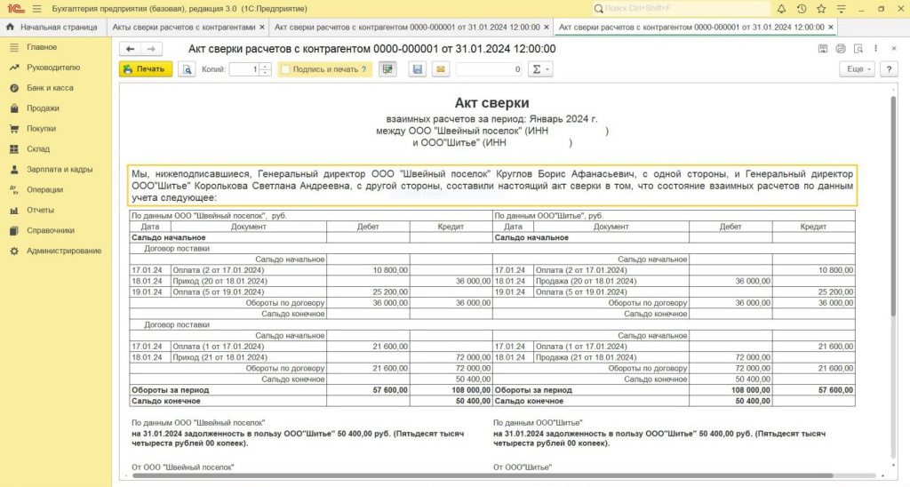This screenshot has height=487, width=910.
Task: Select the Акт сверки title text
Action: tap(491, 103)
